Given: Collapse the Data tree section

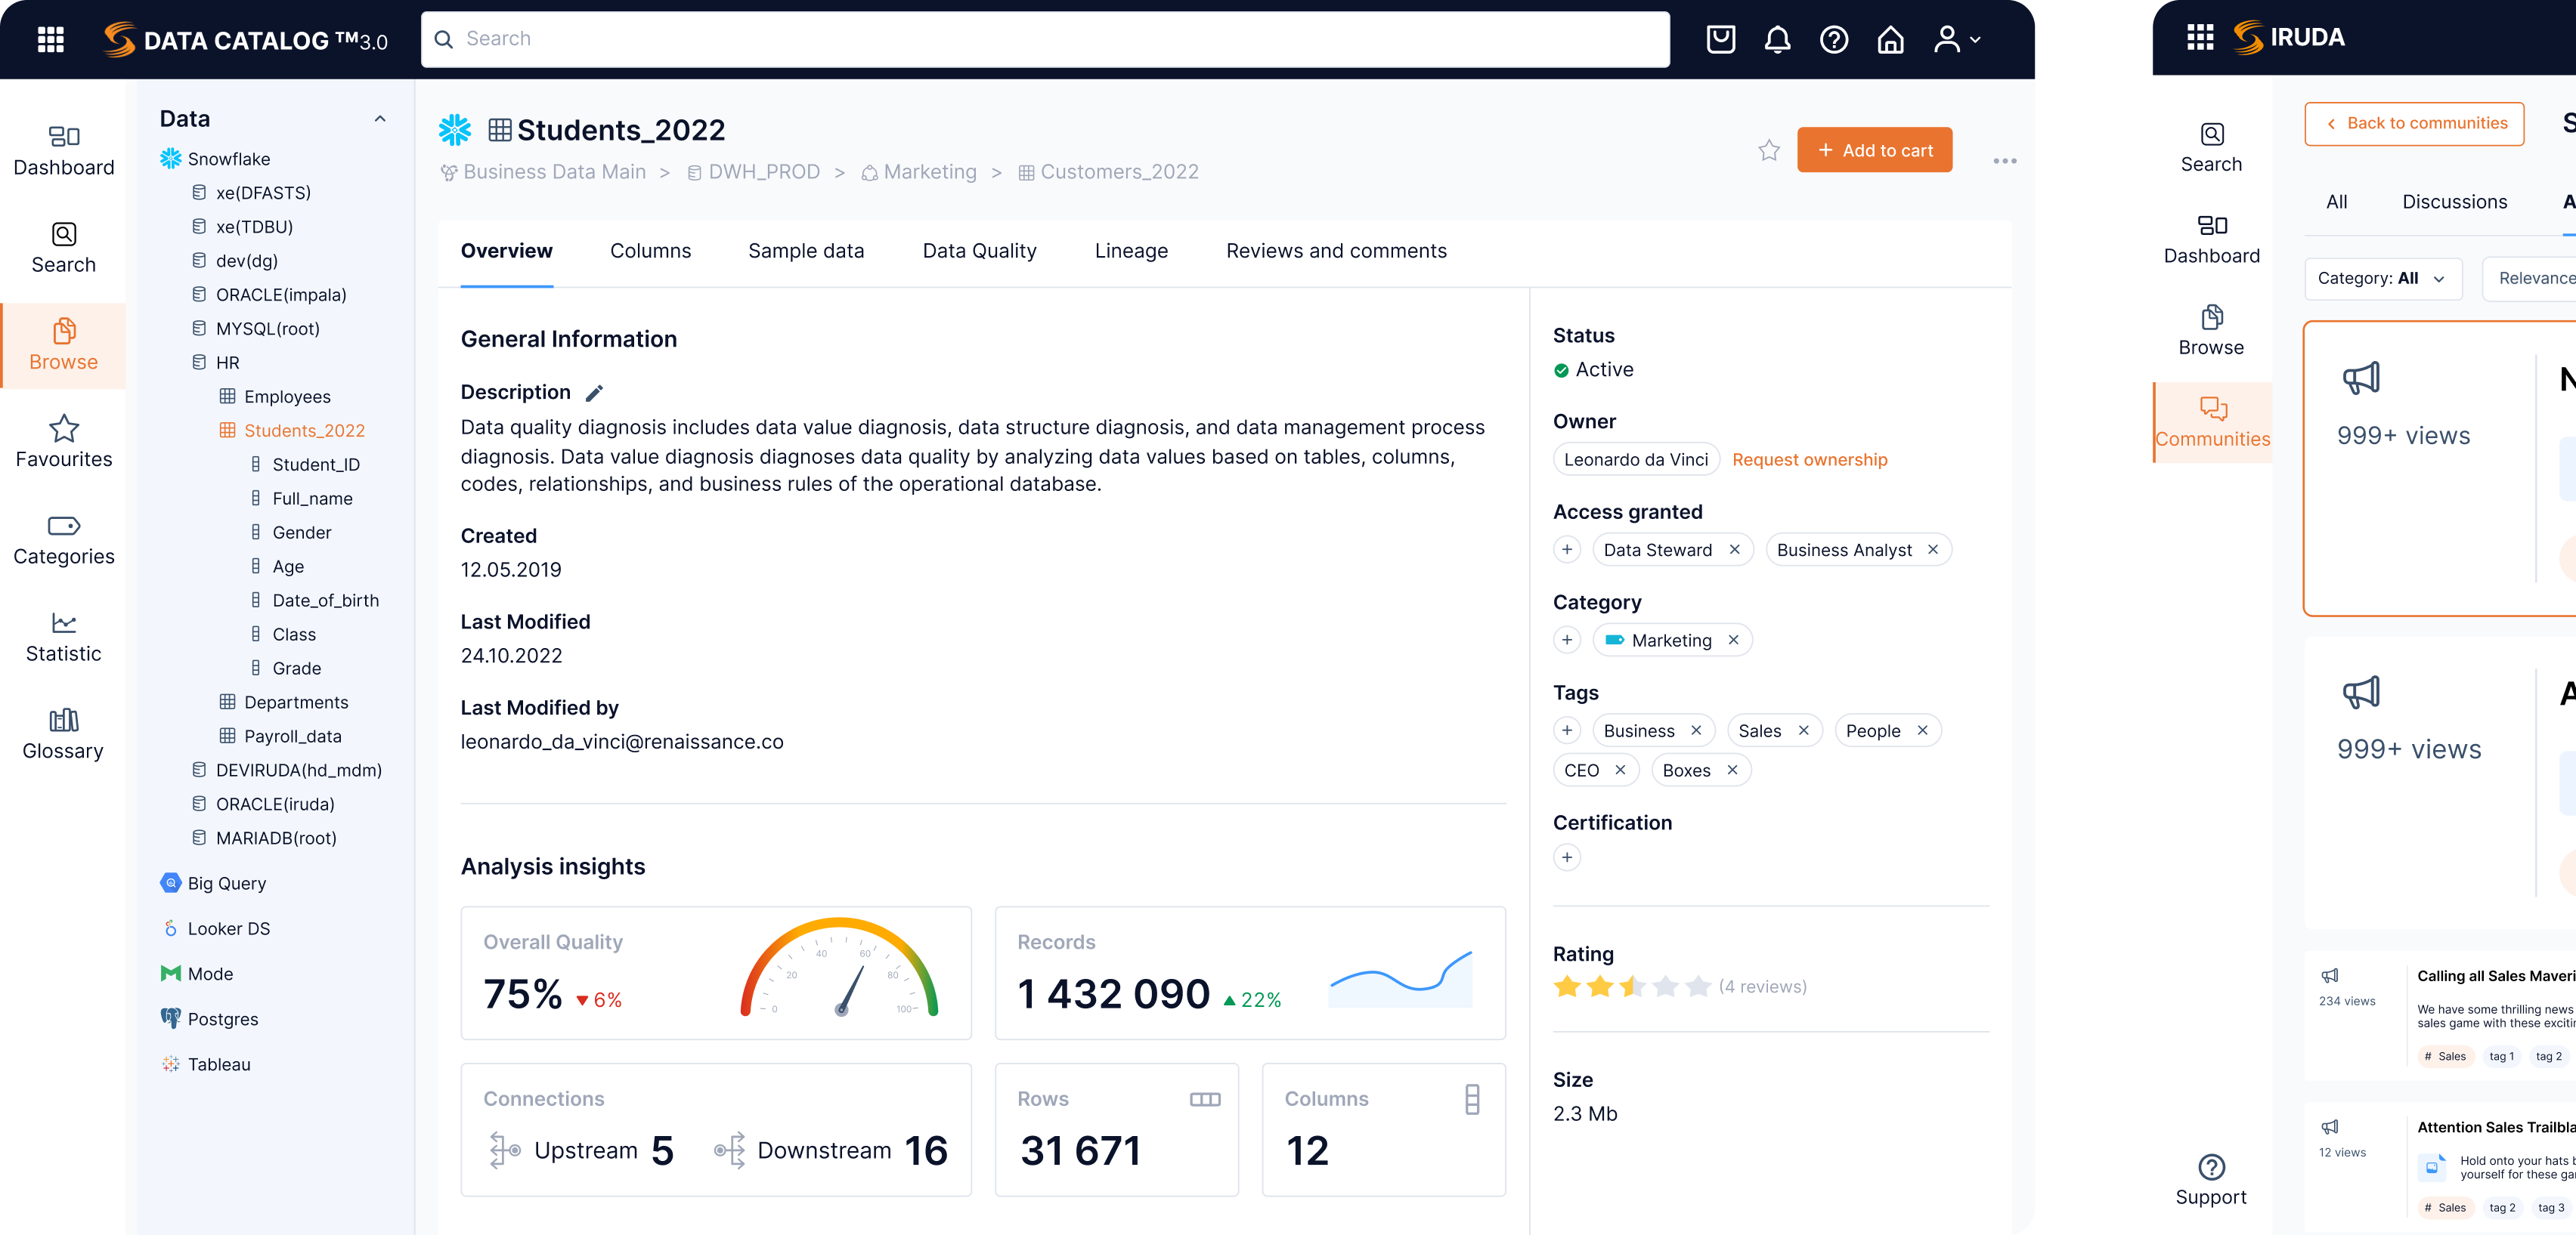Looking at the screenshot, I should 380,119.
